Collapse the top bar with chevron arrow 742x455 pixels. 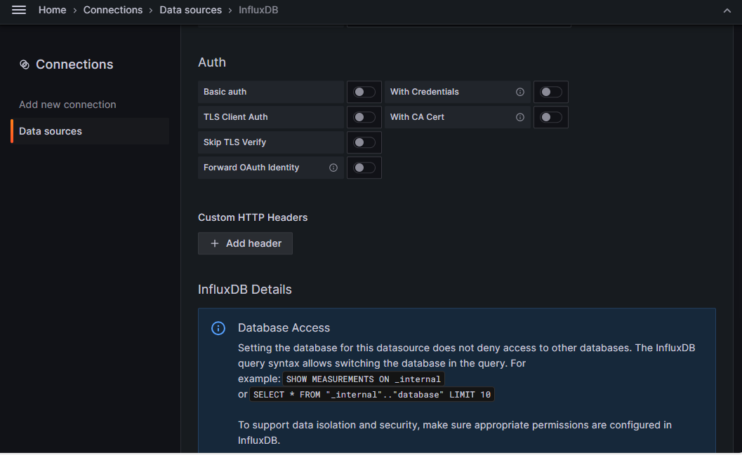[727, 11]
